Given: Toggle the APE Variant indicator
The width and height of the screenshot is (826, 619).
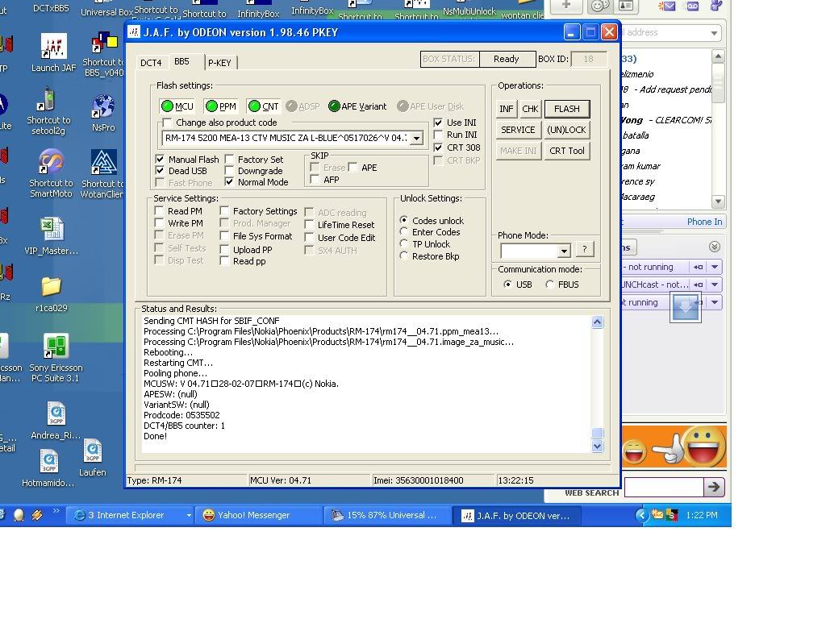Looking at the screenshot, I should click(x=357, y=106).
